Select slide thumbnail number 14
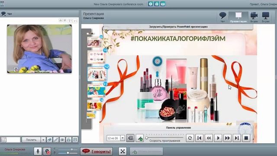This screenshot has width=277, height=156. coord(94,105)
